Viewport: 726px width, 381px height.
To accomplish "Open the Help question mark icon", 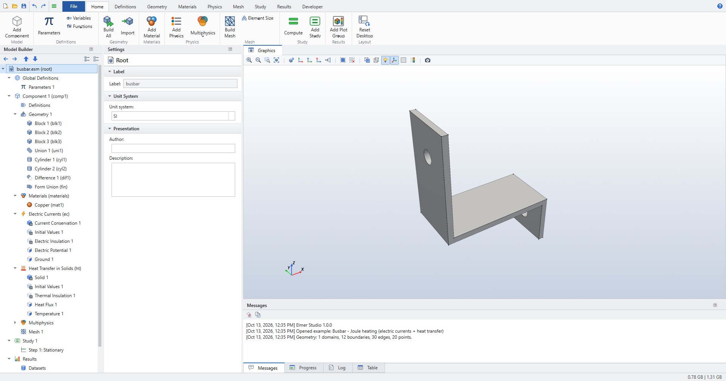I will [x=720, y=6].
